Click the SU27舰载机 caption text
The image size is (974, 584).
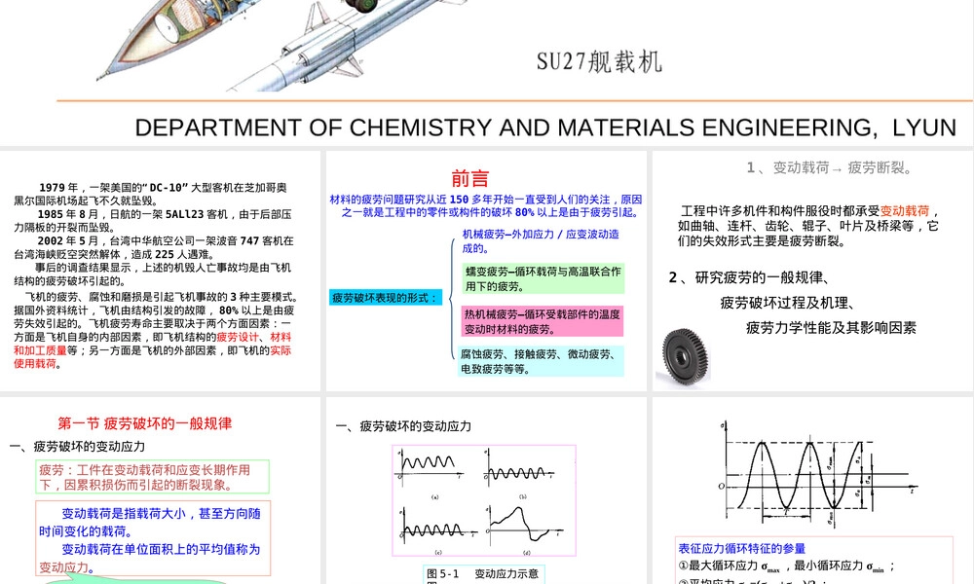[599, 61]
